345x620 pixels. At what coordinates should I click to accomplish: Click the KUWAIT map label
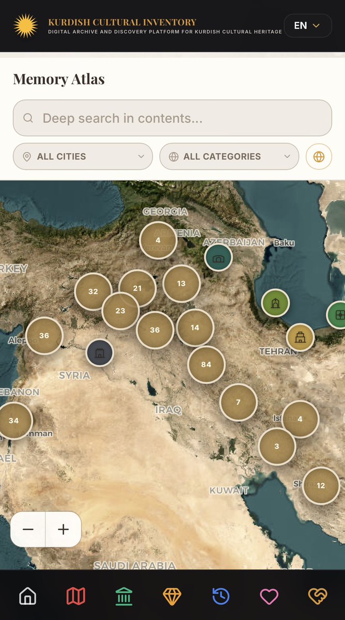coord(229,490)
